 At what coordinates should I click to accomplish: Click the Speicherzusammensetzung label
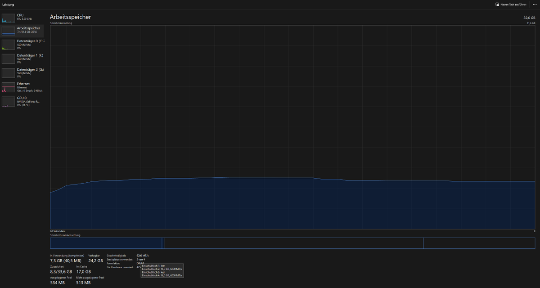click(x=65, y=235)
